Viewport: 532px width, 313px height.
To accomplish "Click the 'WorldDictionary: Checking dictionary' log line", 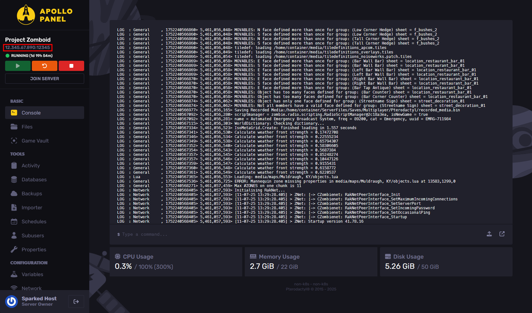I will click(x=221, y=123).
